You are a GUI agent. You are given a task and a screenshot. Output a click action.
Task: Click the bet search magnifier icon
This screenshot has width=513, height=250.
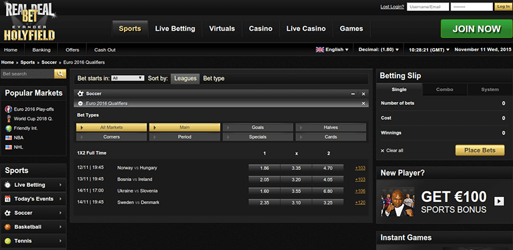click(x=60, y=74)
